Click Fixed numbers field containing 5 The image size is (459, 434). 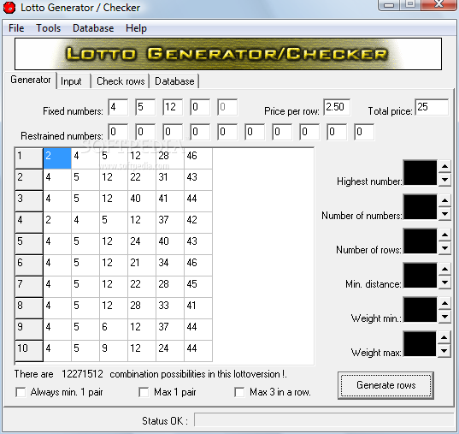pos(145,107)
